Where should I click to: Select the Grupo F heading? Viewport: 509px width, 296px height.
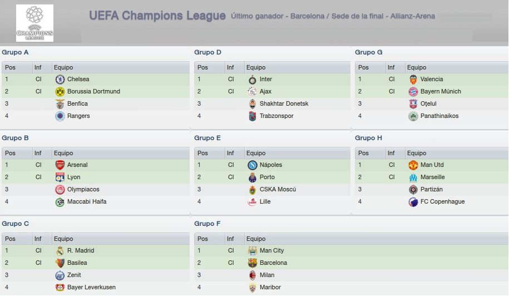click(x=207, y=224)
